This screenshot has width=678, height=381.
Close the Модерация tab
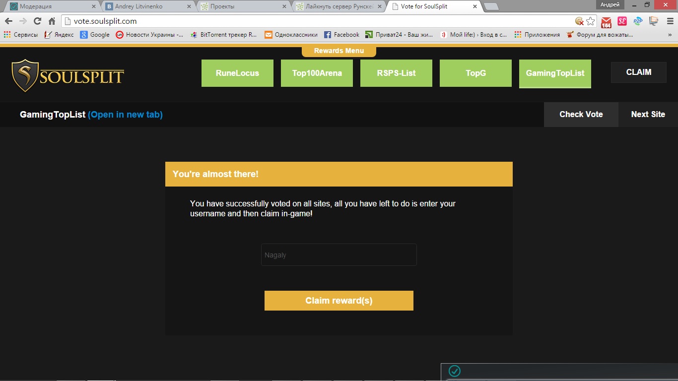tap(93, 7)
